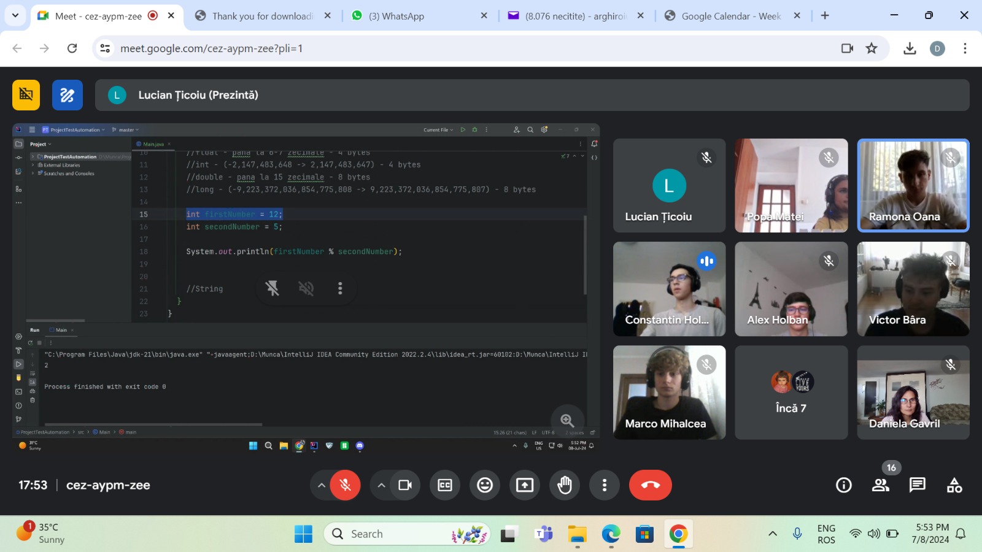The height and width of the screenshot is (552, 982).
Task: Open File Explorer from taskbar
Action: (x=577, y=534)
